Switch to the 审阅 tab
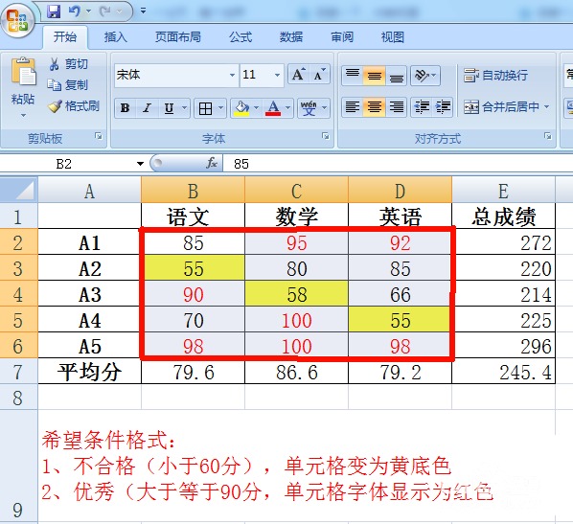 click(342, 37)
